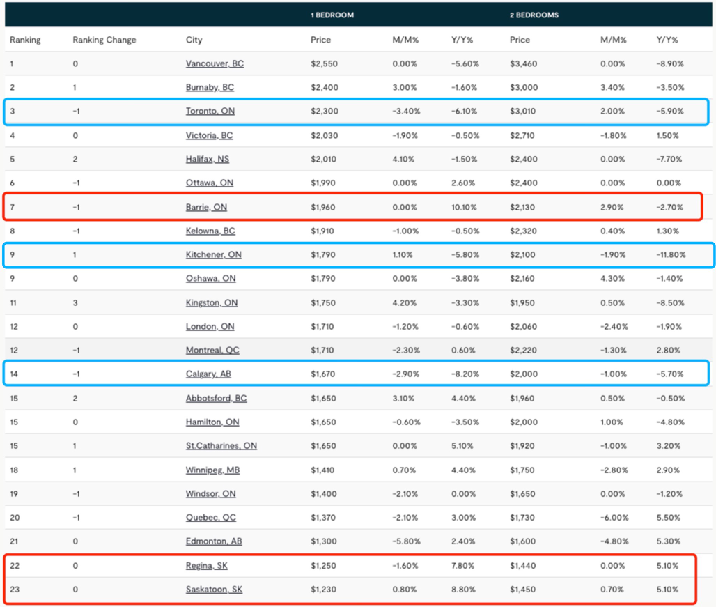Select the Victoria, BC city link
The width and height of the screenshot is (716, 607).
(x=209, y=135)
